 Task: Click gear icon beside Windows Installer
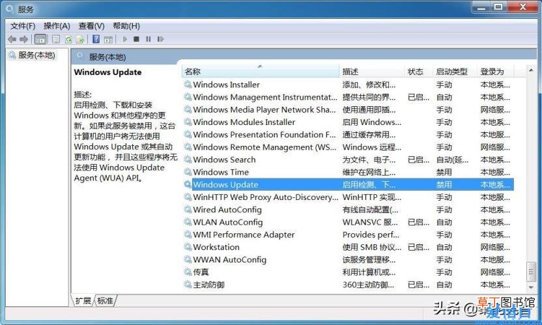tap(188, 85)
